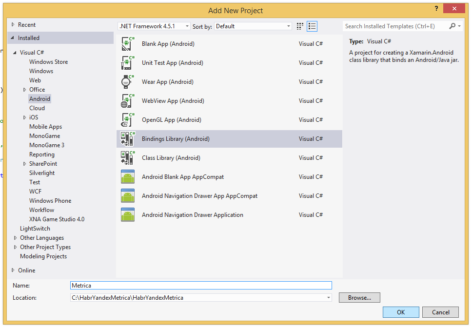
Task: Select the WCF category
Action: click(x=35, y=192)
